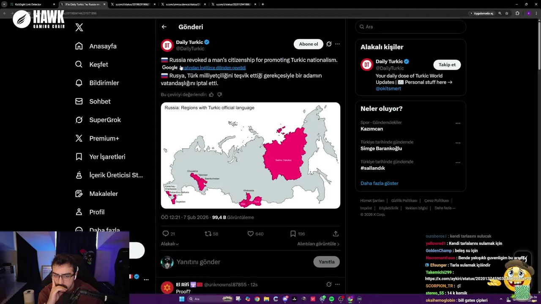Open more options for Simge Barankoğlu trend

[458, 143]
